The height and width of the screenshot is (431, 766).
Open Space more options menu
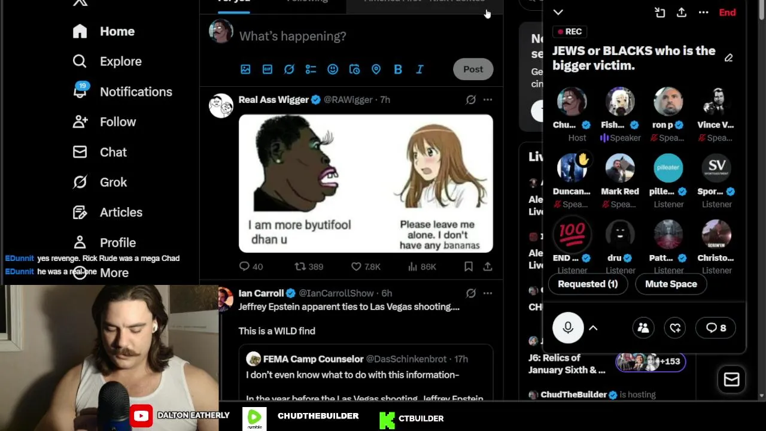coord(704,13)
